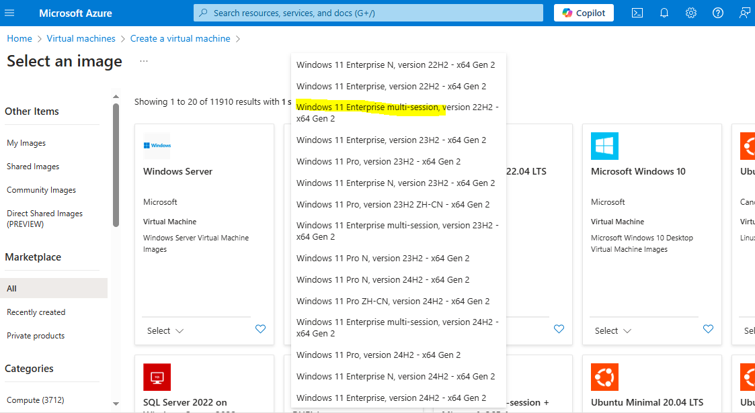755x413 pixels.
Task: Click the Ubuntu Minimal 20.04 LTS logo
Action: [x=605, y=377]
